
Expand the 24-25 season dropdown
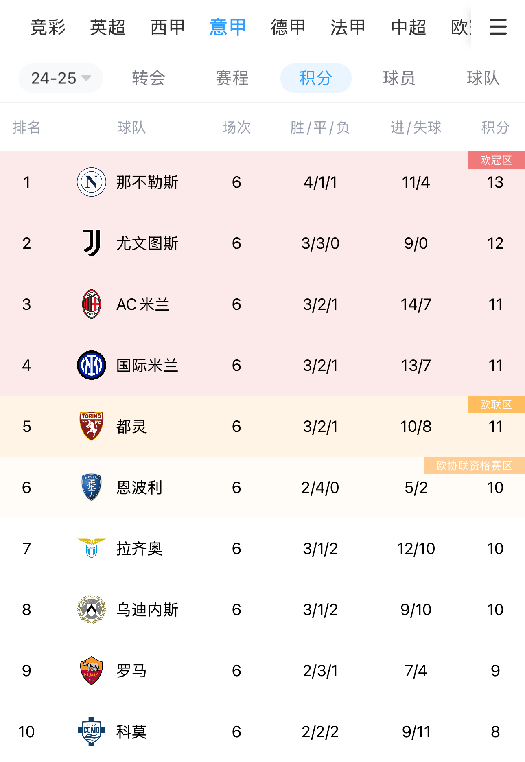tap(61, 78)
